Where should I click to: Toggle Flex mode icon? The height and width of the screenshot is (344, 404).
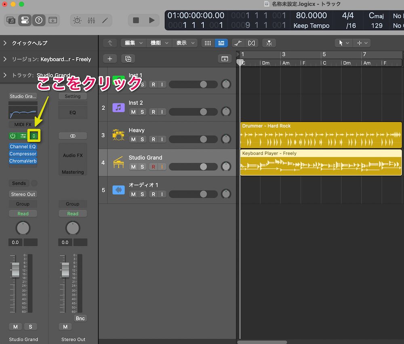pyautogui.click(x=252, y=43)
